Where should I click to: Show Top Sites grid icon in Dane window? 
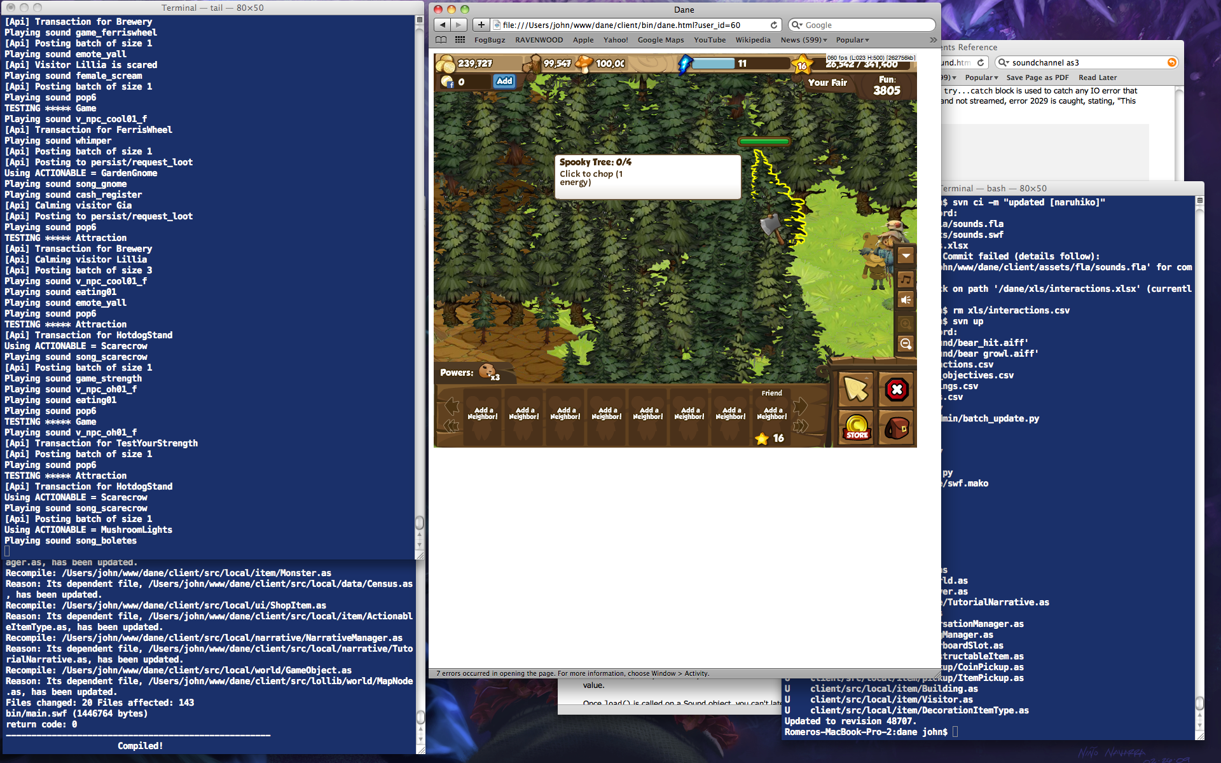(x=460, y=40)
